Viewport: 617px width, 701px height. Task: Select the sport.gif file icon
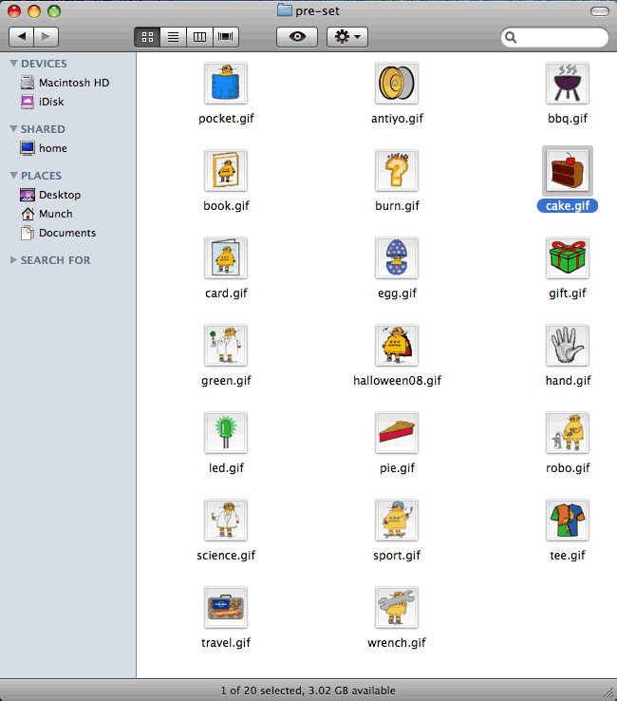point(397,520)
